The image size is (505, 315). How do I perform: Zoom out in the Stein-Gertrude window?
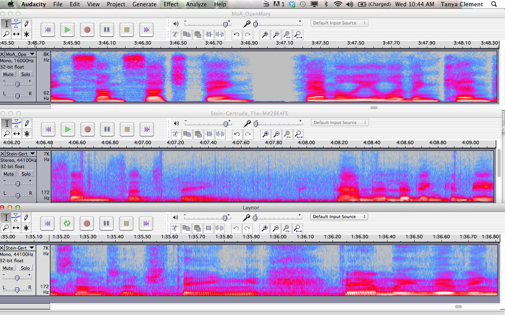tap(277, 134)
